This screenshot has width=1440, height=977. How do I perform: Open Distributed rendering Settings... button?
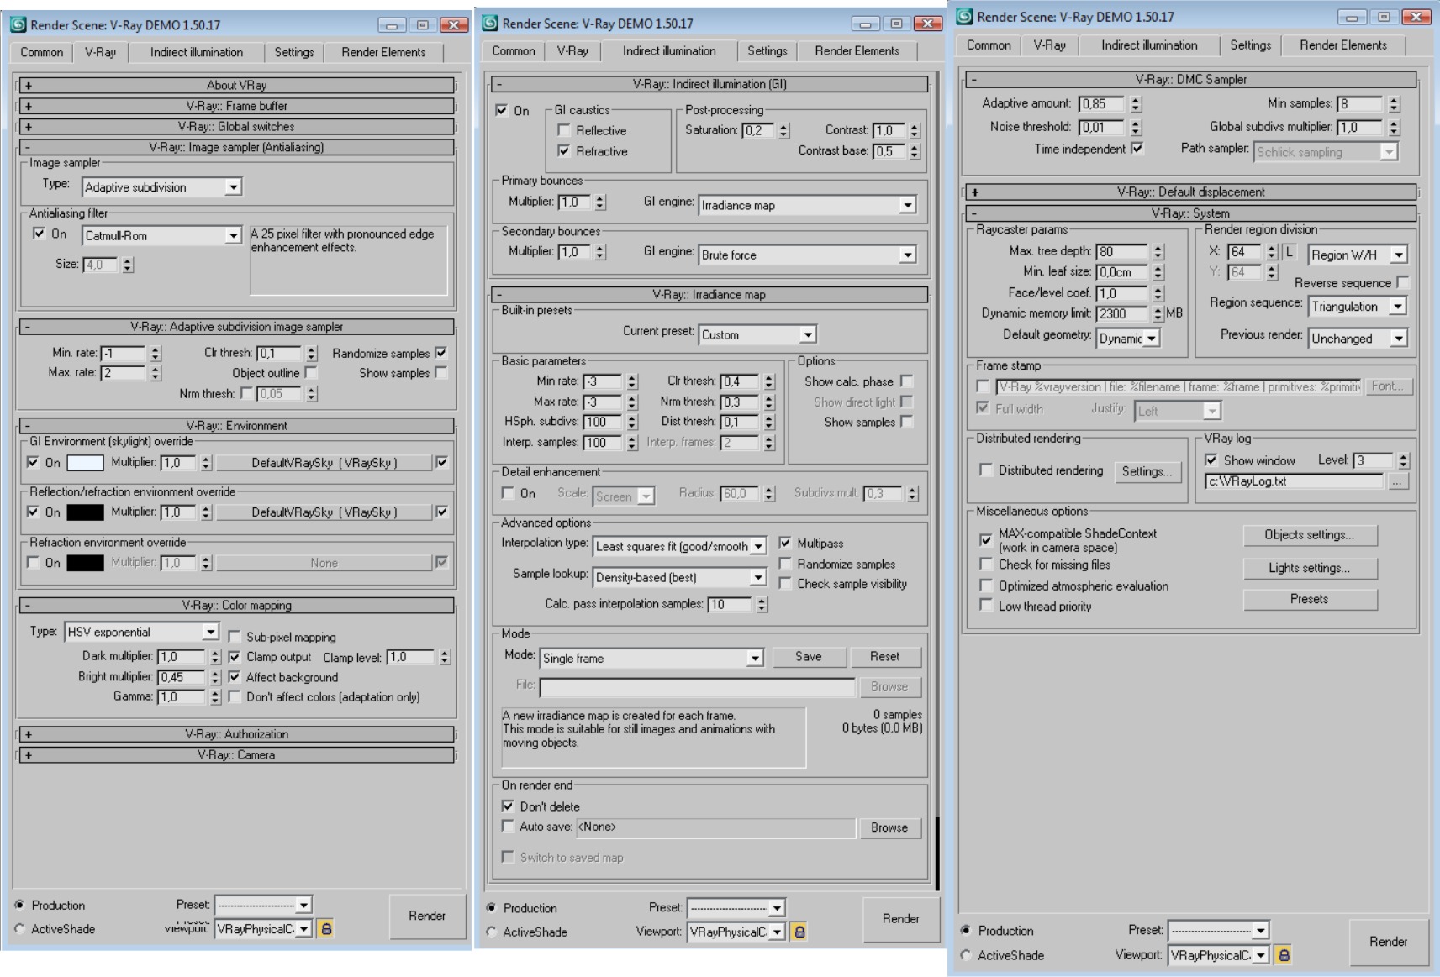click(x=1147, y=471)
